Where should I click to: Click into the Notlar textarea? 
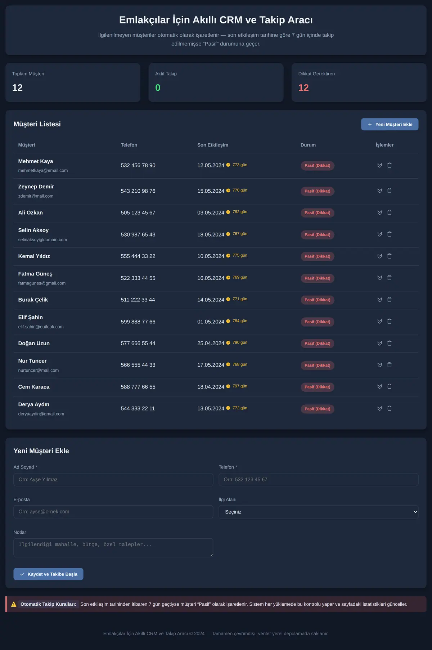pyautogui.click(x=113, y=548)
